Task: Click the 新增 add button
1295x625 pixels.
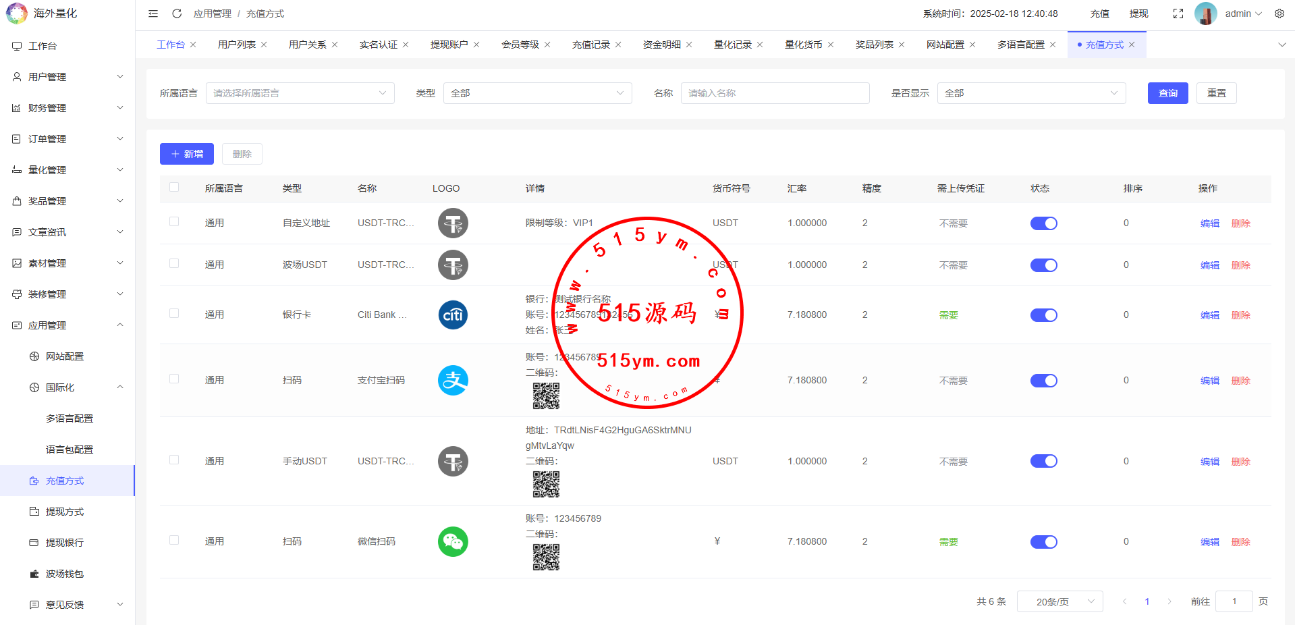Action: (x=187, y=154)
